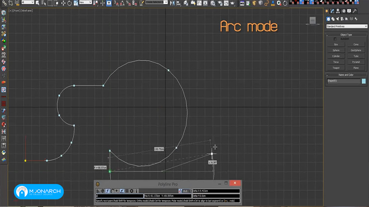Click the Shape001 object name field

click(x=344, y=81)
